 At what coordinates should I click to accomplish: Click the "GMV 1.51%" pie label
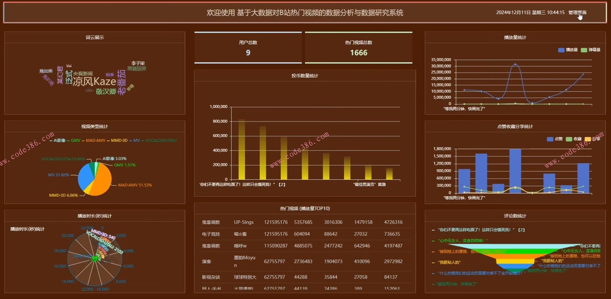point(125,165)
